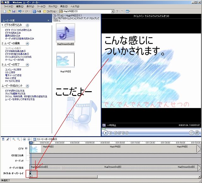Viewport: 202px width, 183px height.
Task: Open the Redo history dropdown arrow
Action: [x=30, y=11]
